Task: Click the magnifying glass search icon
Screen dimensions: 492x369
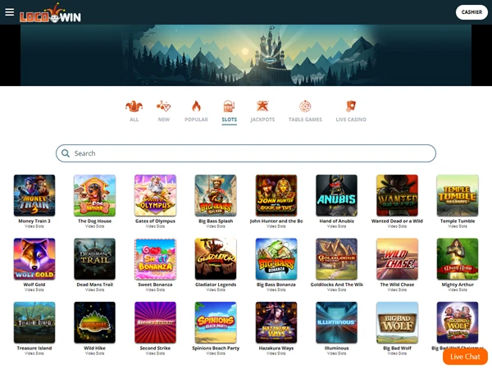Action: [x=66, y=153]
